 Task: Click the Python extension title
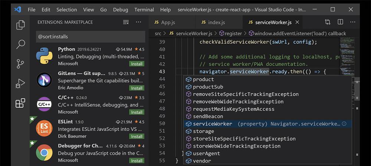[66, 49]
